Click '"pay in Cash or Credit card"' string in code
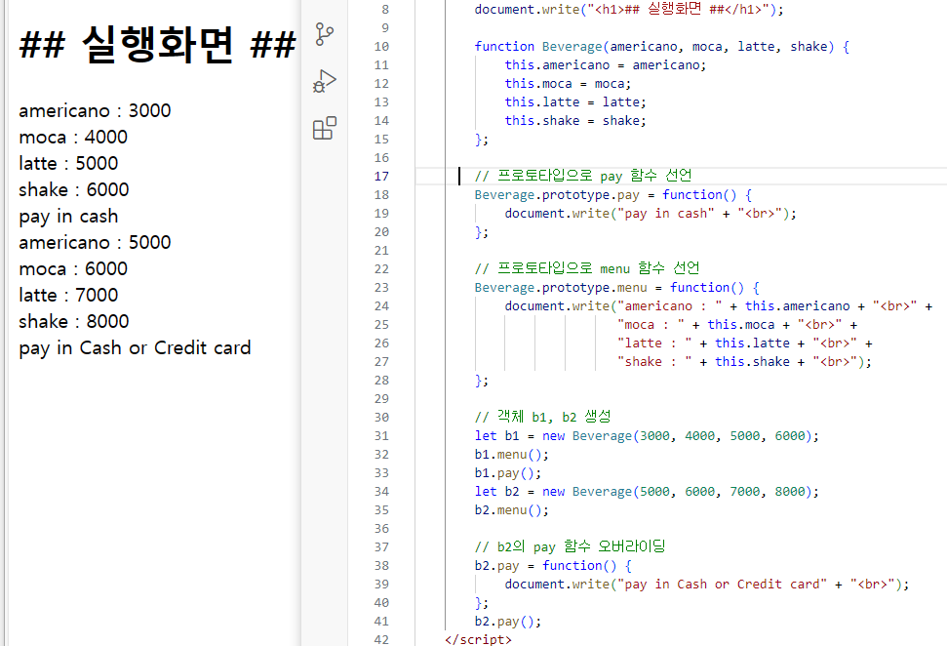This screenshot has height=646, width=947. coord(722,585)
